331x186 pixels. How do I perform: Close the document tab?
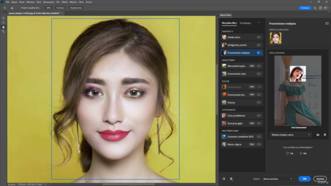(x=62, y=13)
